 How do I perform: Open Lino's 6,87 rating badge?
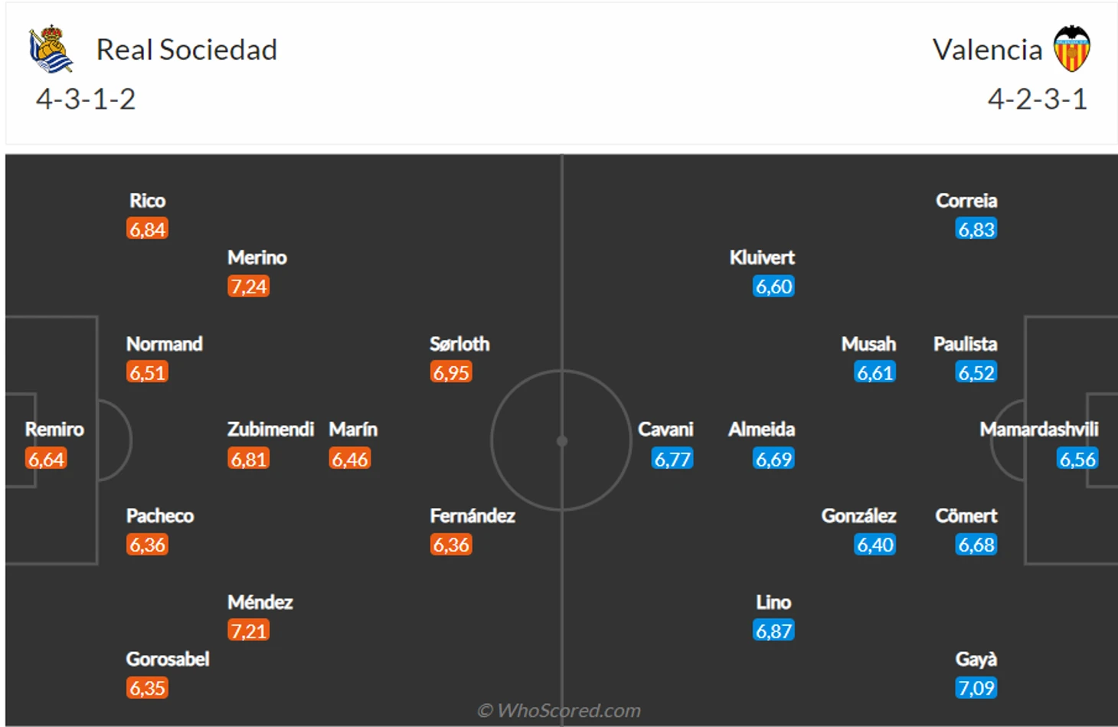tap(773, 630)
